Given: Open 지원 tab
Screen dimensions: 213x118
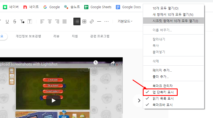Looking at the screenshot, I should coord(75,36).
